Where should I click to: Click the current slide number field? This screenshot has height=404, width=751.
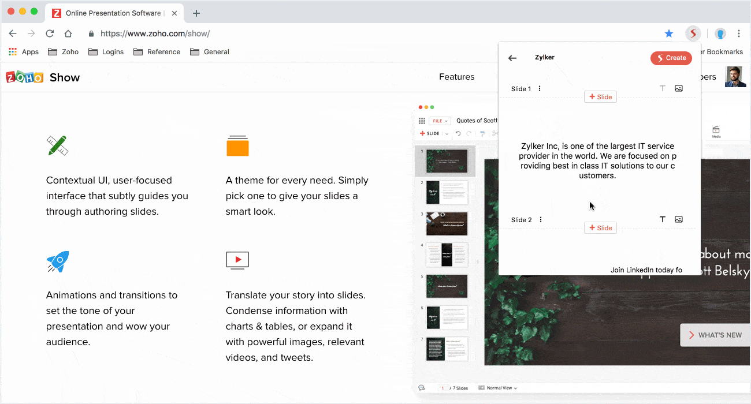click(443, 388)
